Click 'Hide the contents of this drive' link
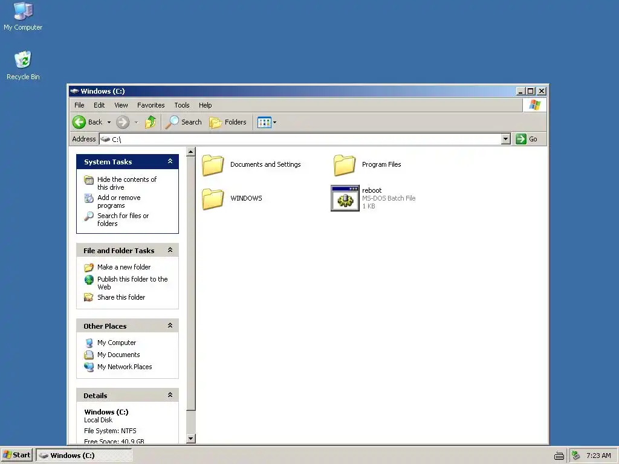This screenshot has width=619, height=464. tap(127, 184)
